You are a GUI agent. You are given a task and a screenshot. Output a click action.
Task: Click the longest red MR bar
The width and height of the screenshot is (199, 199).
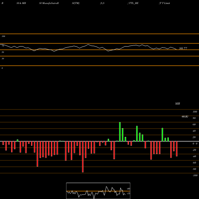click(83, 157)
